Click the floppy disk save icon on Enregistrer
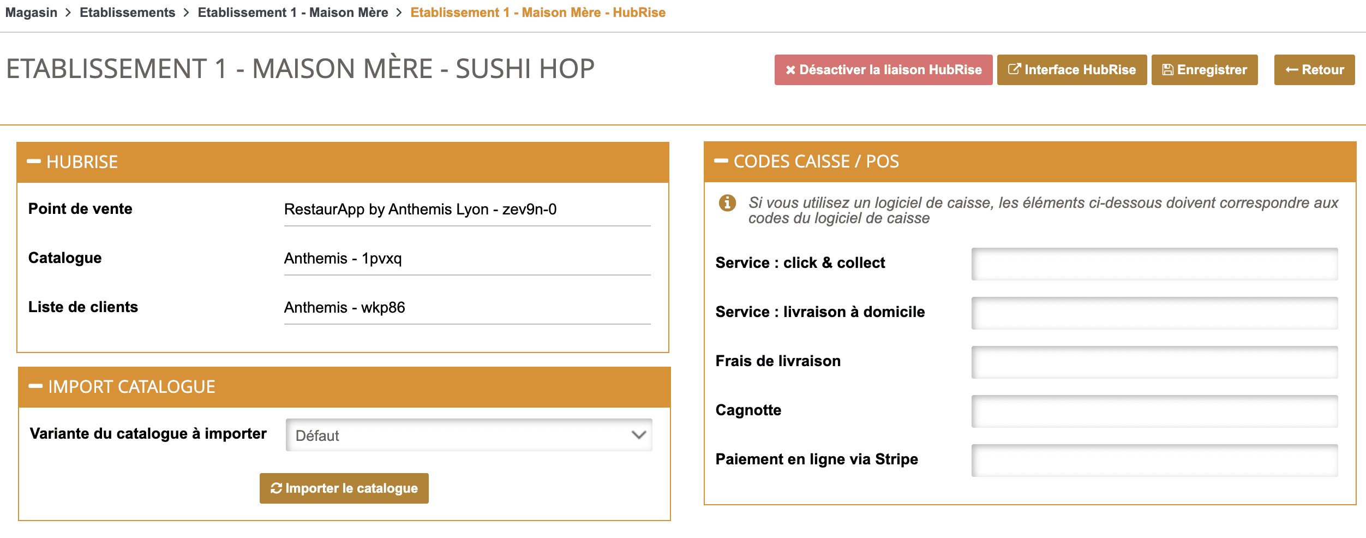1366x538 pixels. click(x=1167, y=69)
